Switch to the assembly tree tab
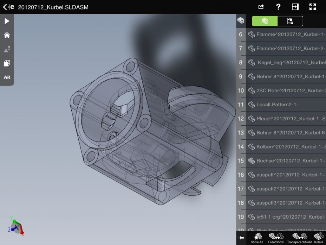 (290, 21)
